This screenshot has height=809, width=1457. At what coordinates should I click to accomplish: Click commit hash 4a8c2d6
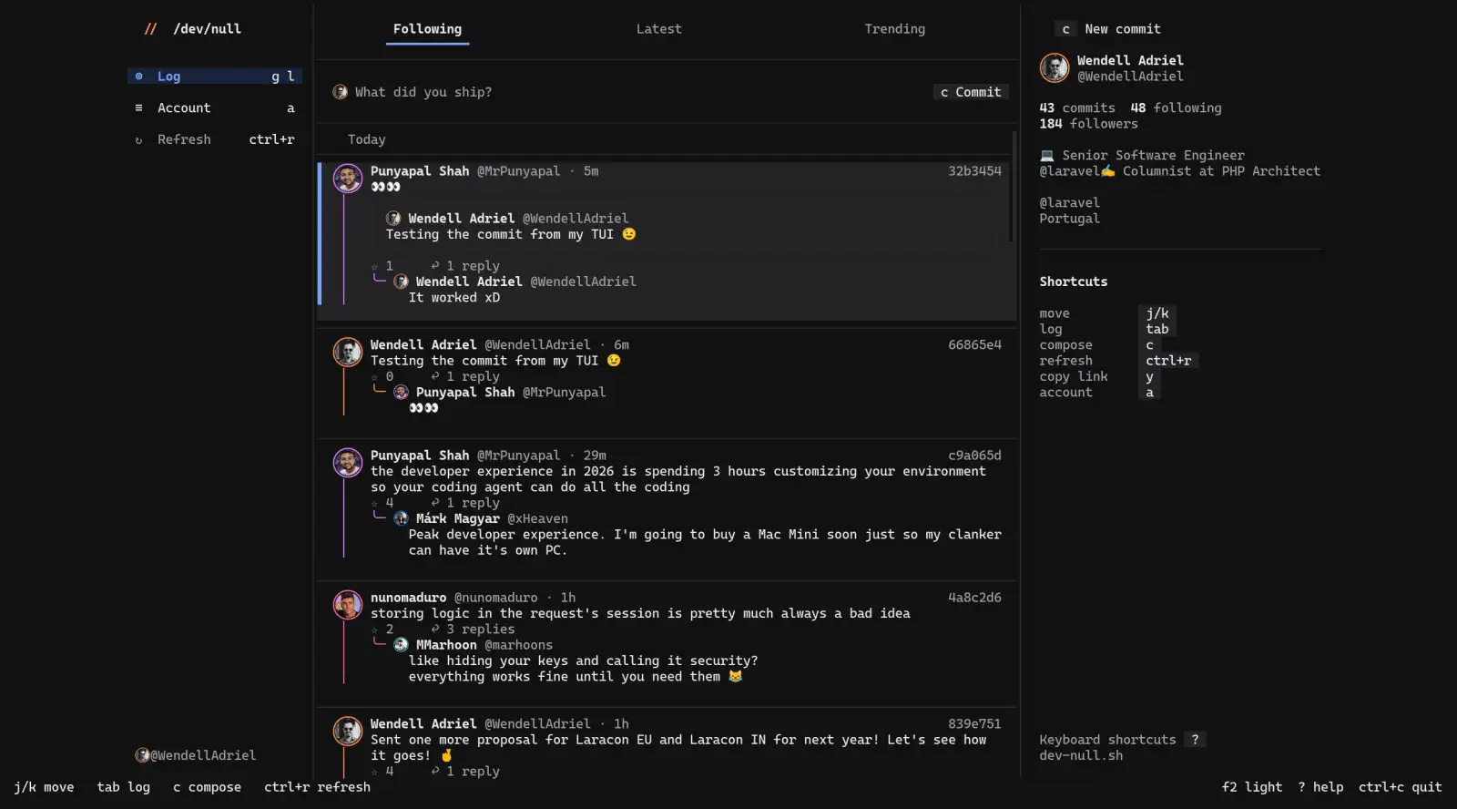point(974,598)
